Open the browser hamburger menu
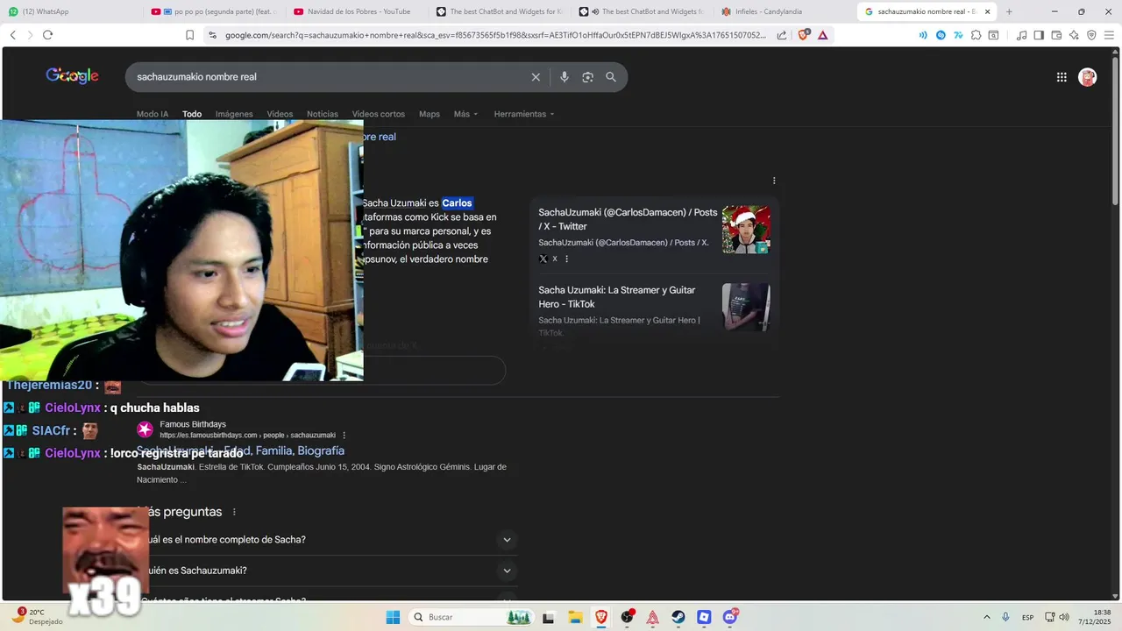Screen dimensions: 1122x631 1109,35
